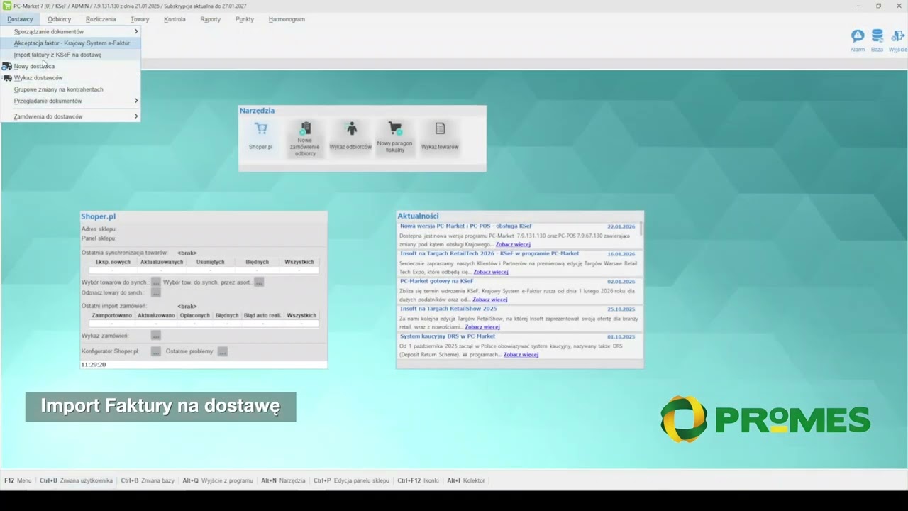The height and width of the screenshot is (511, 908).
Task: Click the 11:29:20 time field
Action: coord(204,365)
